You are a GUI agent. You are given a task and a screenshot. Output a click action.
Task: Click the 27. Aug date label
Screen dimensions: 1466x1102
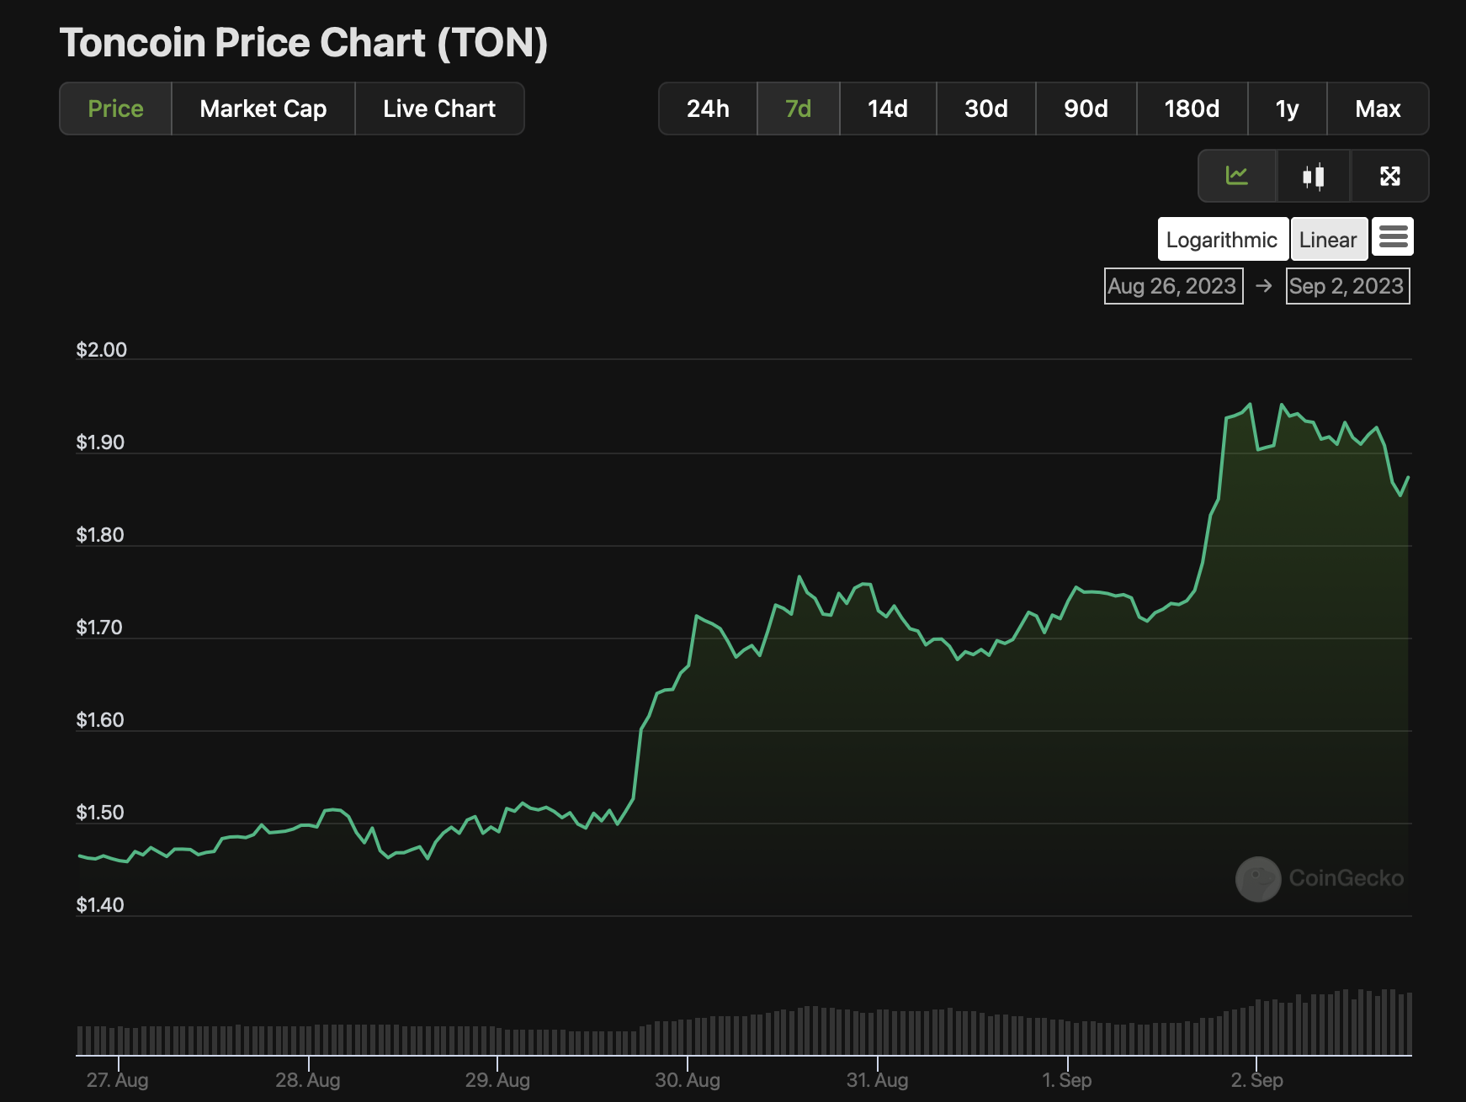[117, 1080]
